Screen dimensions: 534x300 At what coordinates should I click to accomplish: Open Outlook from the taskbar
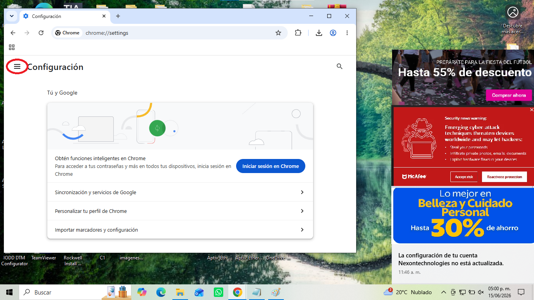click(x=199, y=292)
